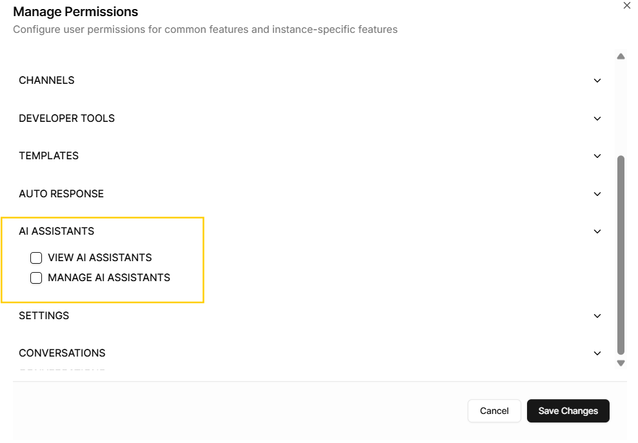The height and width of the screenshot is (443, 638).
Task: Close the Manage Permissions dialog
Action: coord(626,5)
